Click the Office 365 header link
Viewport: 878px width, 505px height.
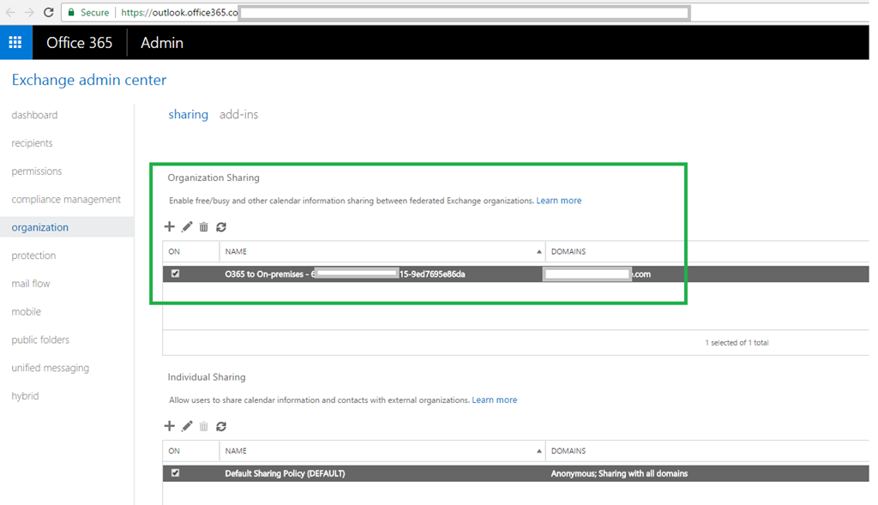coord(80,43)
